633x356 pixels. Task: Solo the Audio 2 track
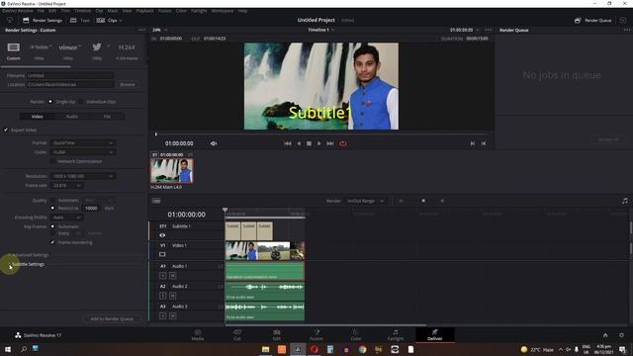162,296
